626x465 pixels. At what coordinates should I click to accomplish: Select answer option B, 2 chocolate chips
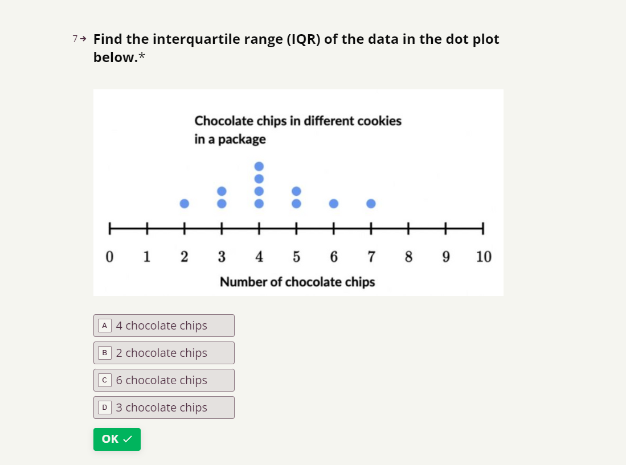[x=164, y=353]
